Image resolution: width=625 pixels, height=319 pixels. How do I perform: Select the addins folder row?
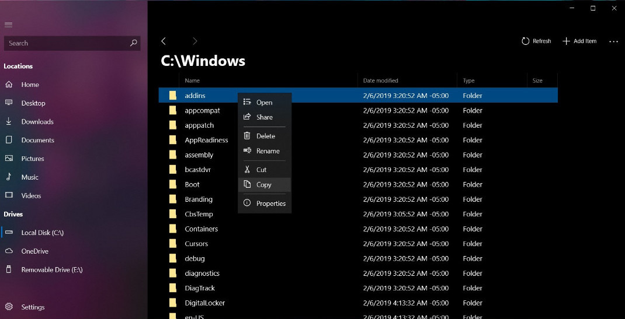pos(358,96)
